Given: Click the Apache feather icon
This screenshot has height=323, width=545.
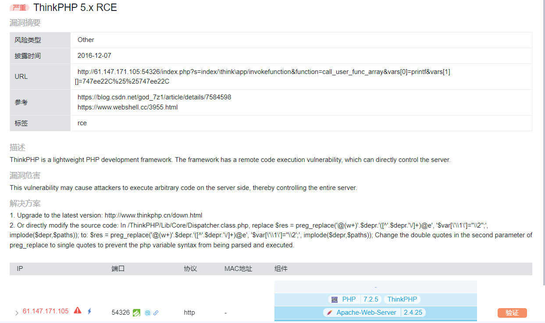Looking at the screenshot, I should coord(329,312).
